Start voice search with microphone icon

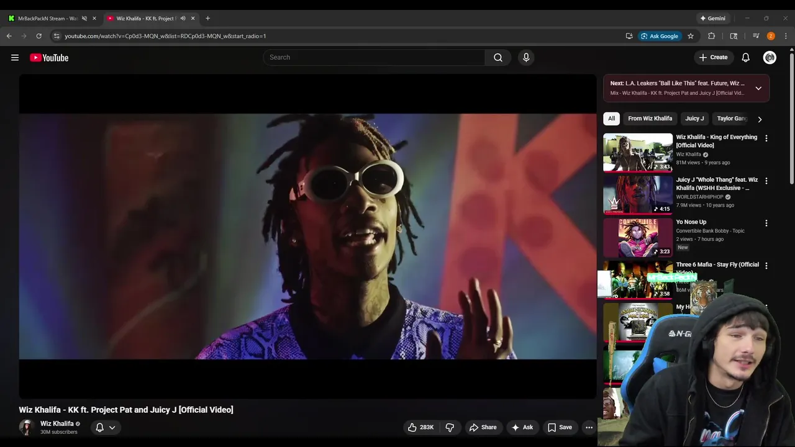[x=526, y=57]
